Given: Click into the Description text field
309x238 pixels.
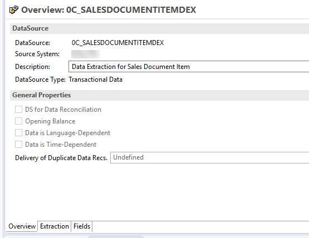Looking at the screenshot, I should point(189,67).
